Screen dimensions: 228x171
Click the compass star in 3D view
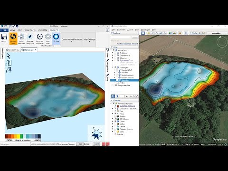coord(96,134)
